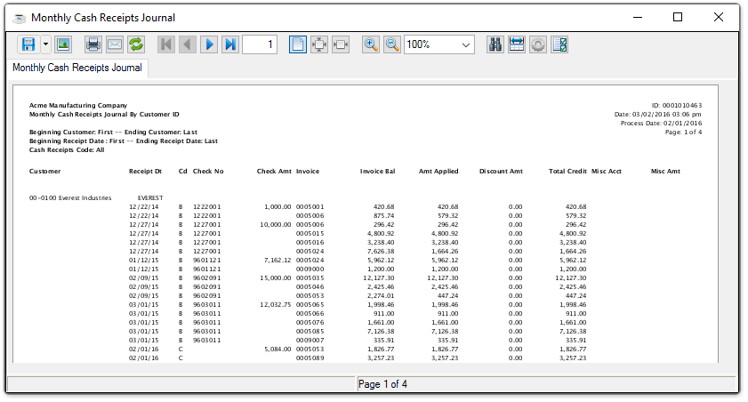Zoom in with magnifier plus icon

click(x=371, y=44)
